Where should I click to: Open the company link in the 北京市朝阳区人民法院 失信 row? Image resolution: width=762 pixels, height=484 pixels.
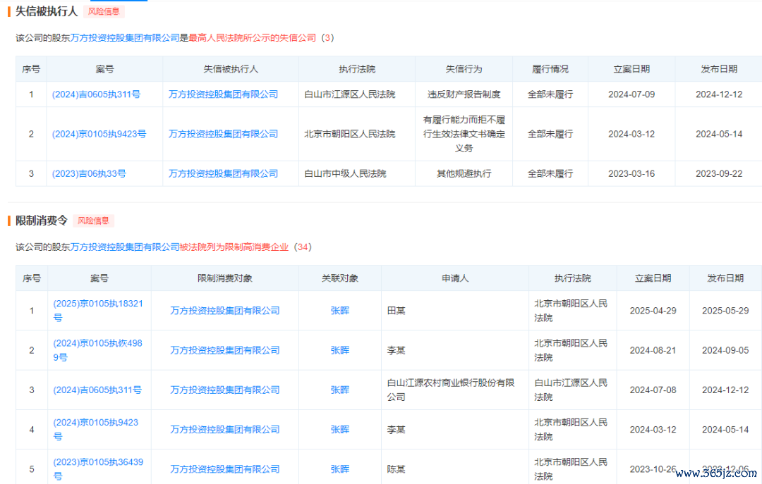223,134
